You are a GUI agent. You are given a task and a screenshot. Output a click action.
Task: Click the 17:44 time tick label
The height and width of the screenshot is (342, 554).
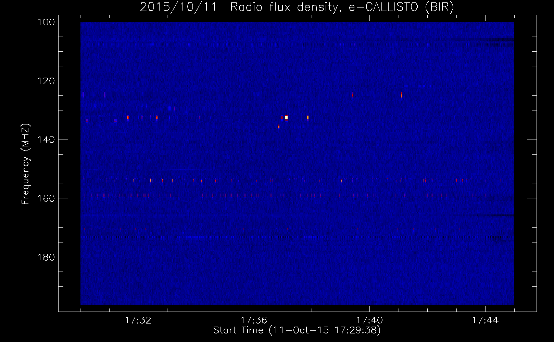pos(485,320)
